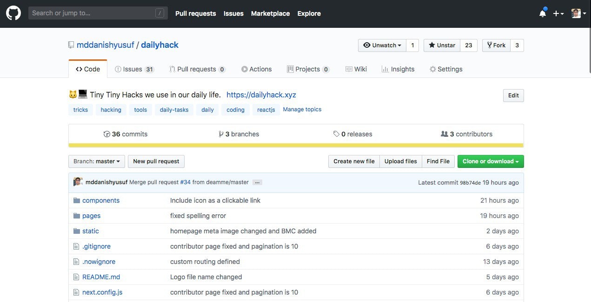This screenshot has height=302, width=591.
Task: Click the yellow language bar
Action: pos(296,145)
